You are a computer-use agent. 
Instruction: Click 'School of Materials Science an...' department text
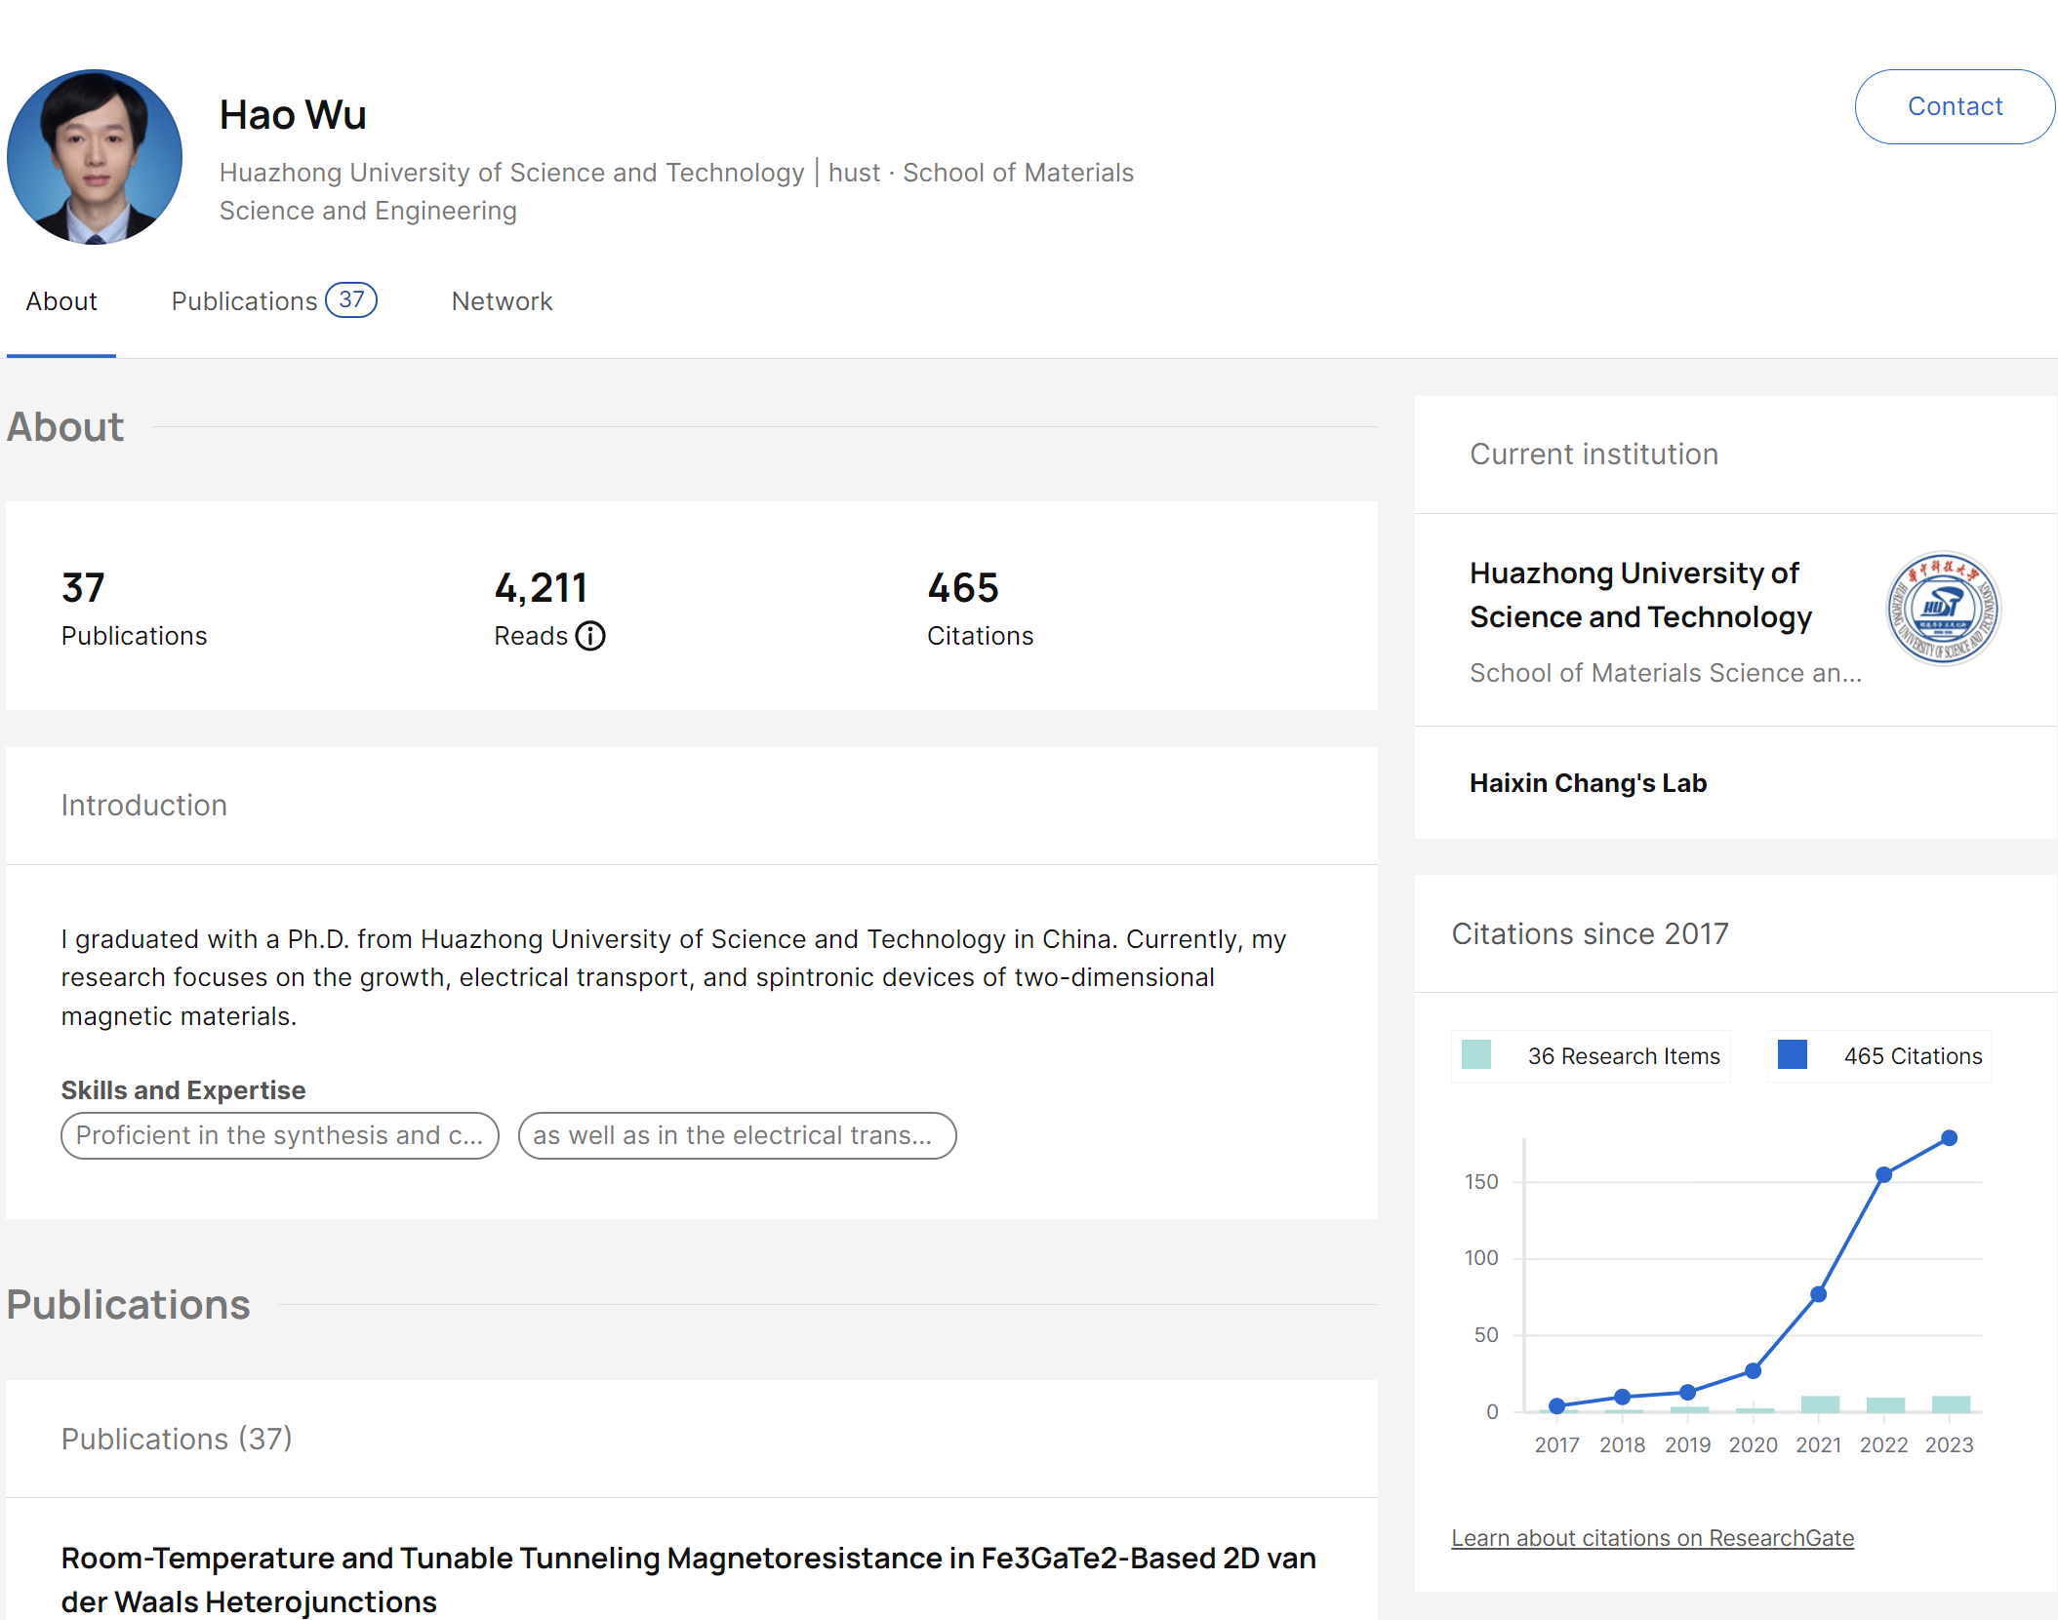pos(1665,673)
